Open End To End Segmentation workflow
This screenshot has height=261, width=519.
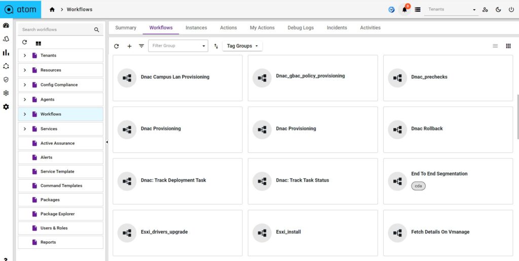[448, 182]
